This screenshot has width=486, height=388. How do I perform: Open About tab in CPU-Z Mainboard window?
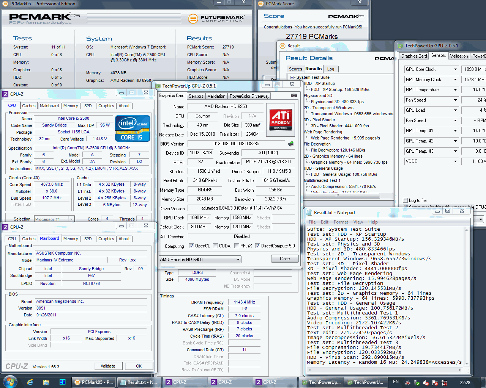(x=124, y=239)
